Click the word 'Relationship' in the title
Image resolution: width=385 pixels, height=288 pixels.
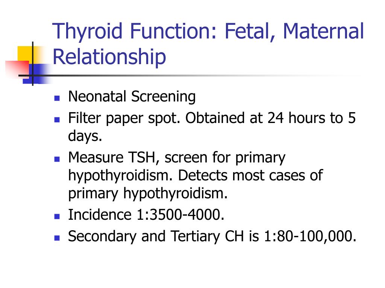(109, 57)
